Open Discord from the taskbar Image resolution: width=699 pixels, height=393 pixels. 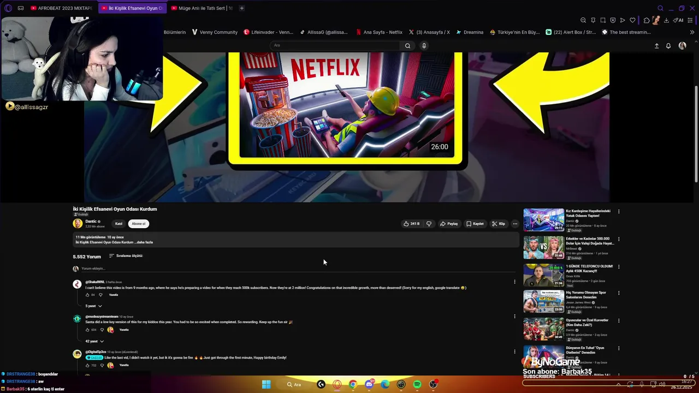click(369, 384)
